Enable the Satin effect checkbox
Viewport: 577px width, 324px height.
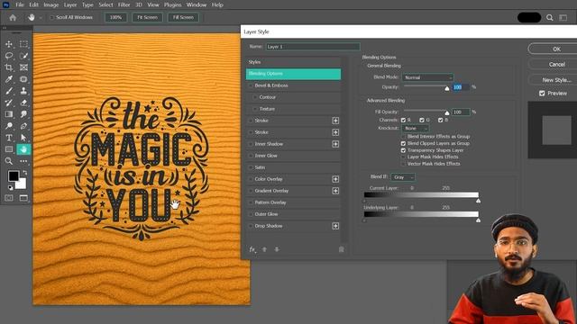pyautogui.click(x=251, y=167)
